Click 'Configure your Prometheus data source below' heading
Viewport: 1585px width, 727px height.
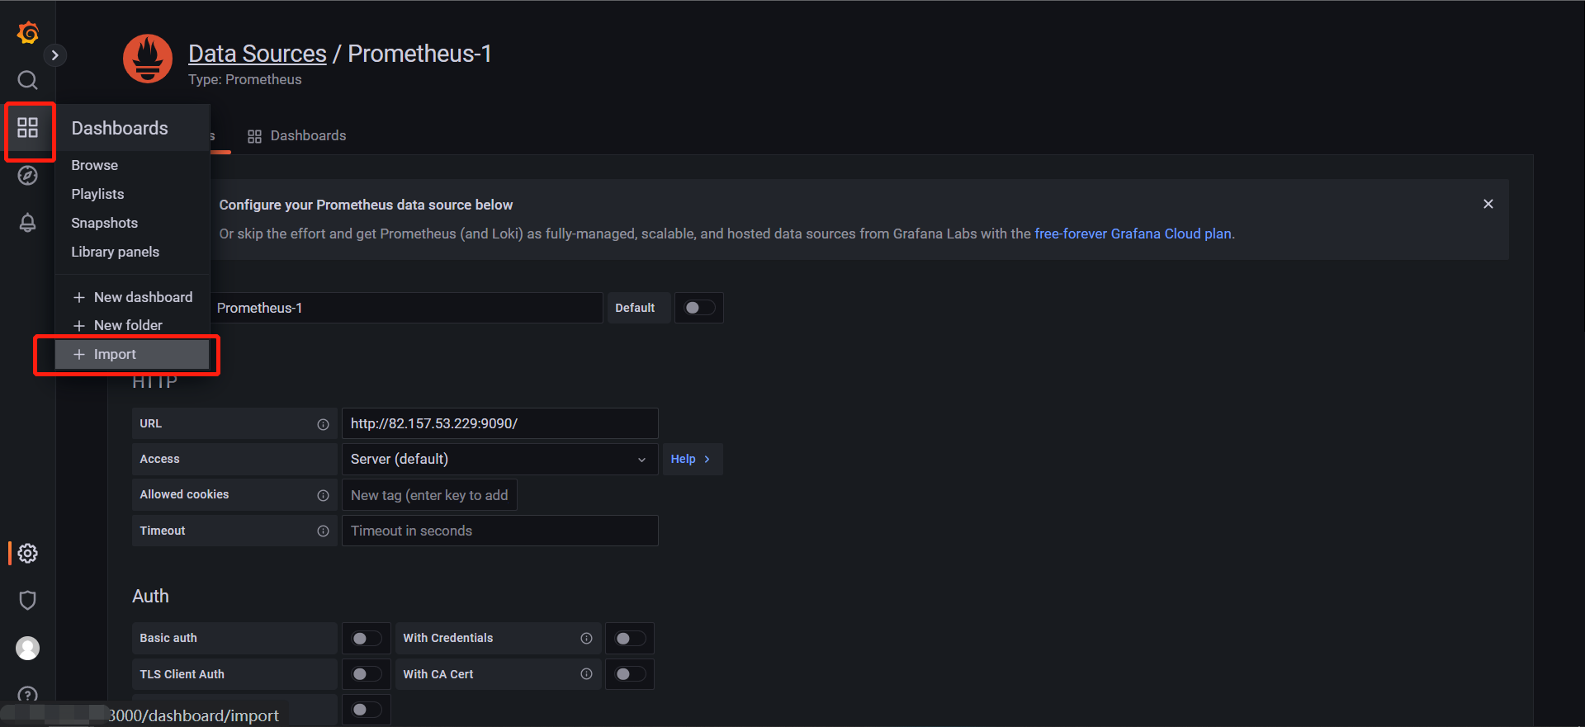pyautogui.click(x=366, y=205)
